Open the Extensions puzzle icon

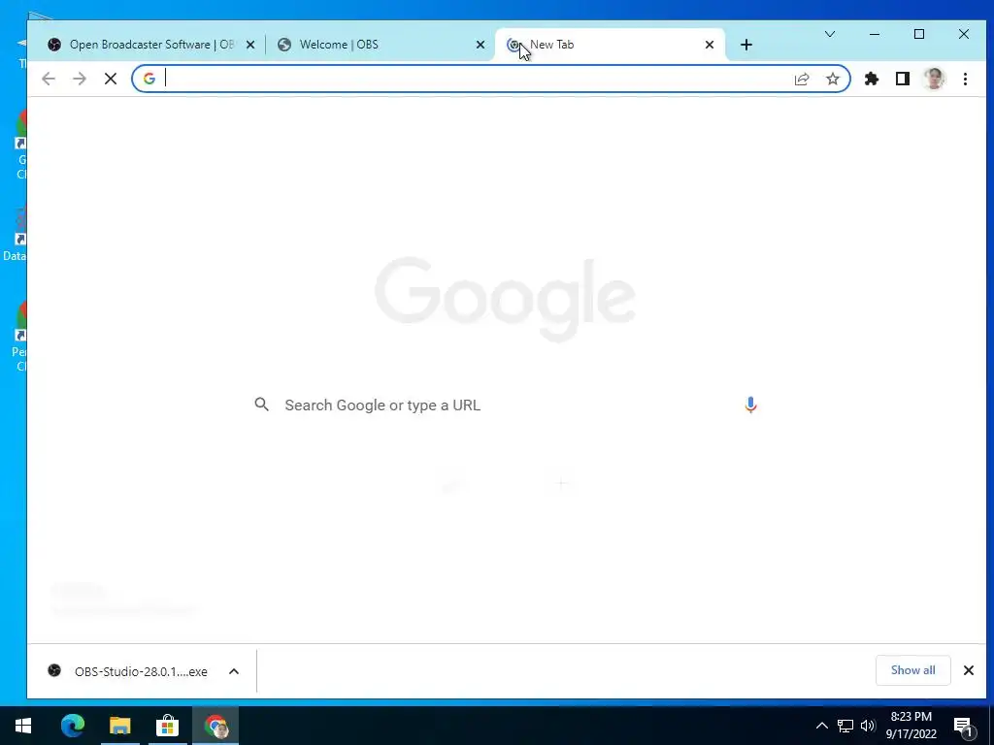click(x=872, y=79)
